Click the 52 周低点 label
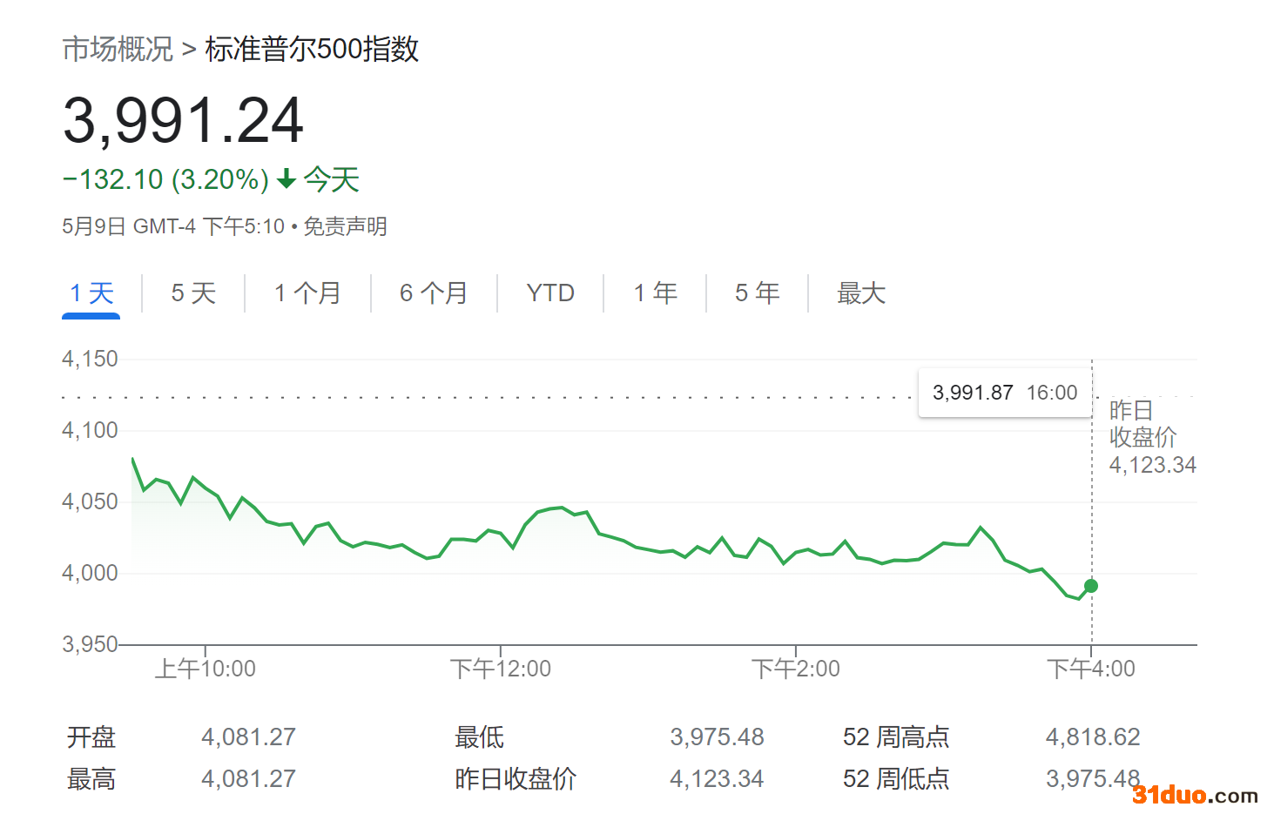This screenshot has height=814, width=1274. (896, 778)
